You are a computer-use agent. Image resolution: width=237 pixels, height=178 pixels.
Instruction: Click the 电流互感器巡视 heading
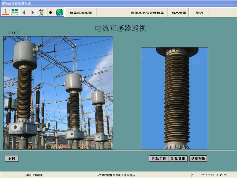(121, 29)
